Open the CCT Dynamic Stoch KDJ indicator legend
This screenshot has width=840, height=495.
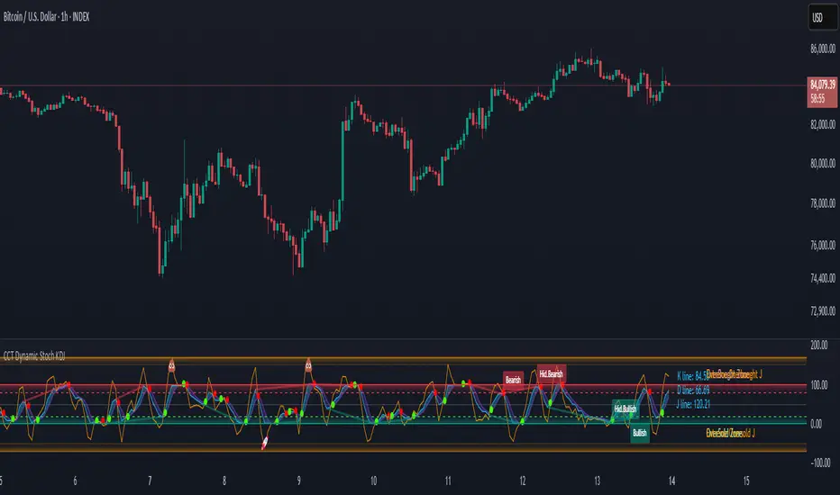(x=34, y=356)
